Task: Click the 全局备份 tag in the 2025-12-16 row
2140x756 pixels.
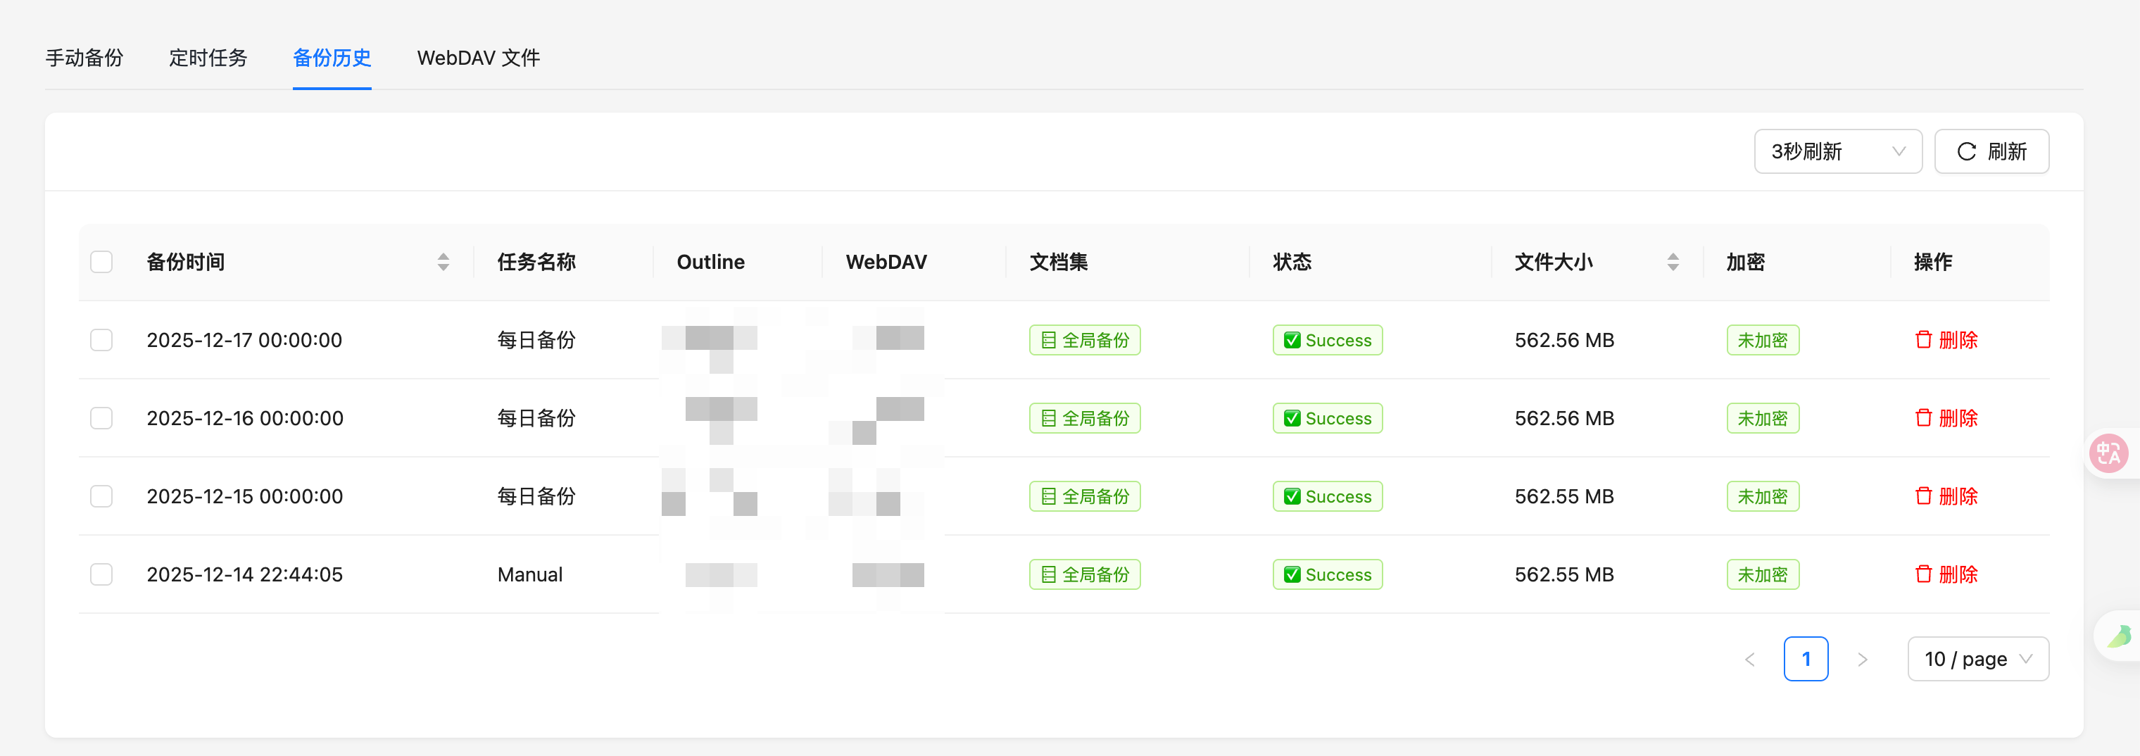Action: [x=1085, y=418]
